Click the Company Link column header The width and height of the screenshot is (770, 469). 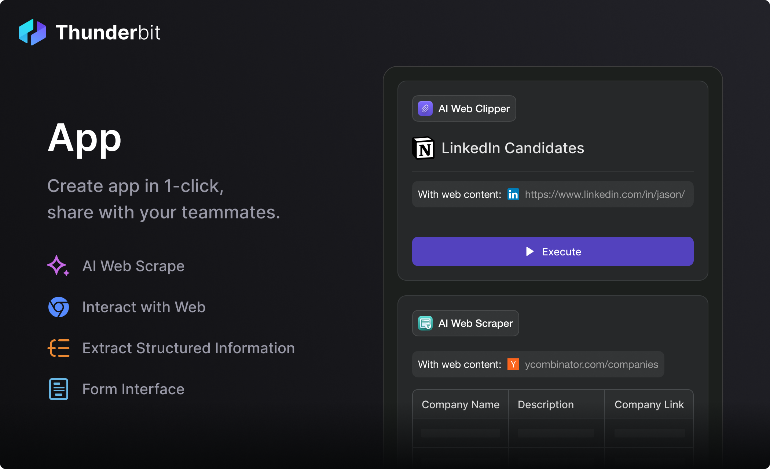[x=649, y=405]
